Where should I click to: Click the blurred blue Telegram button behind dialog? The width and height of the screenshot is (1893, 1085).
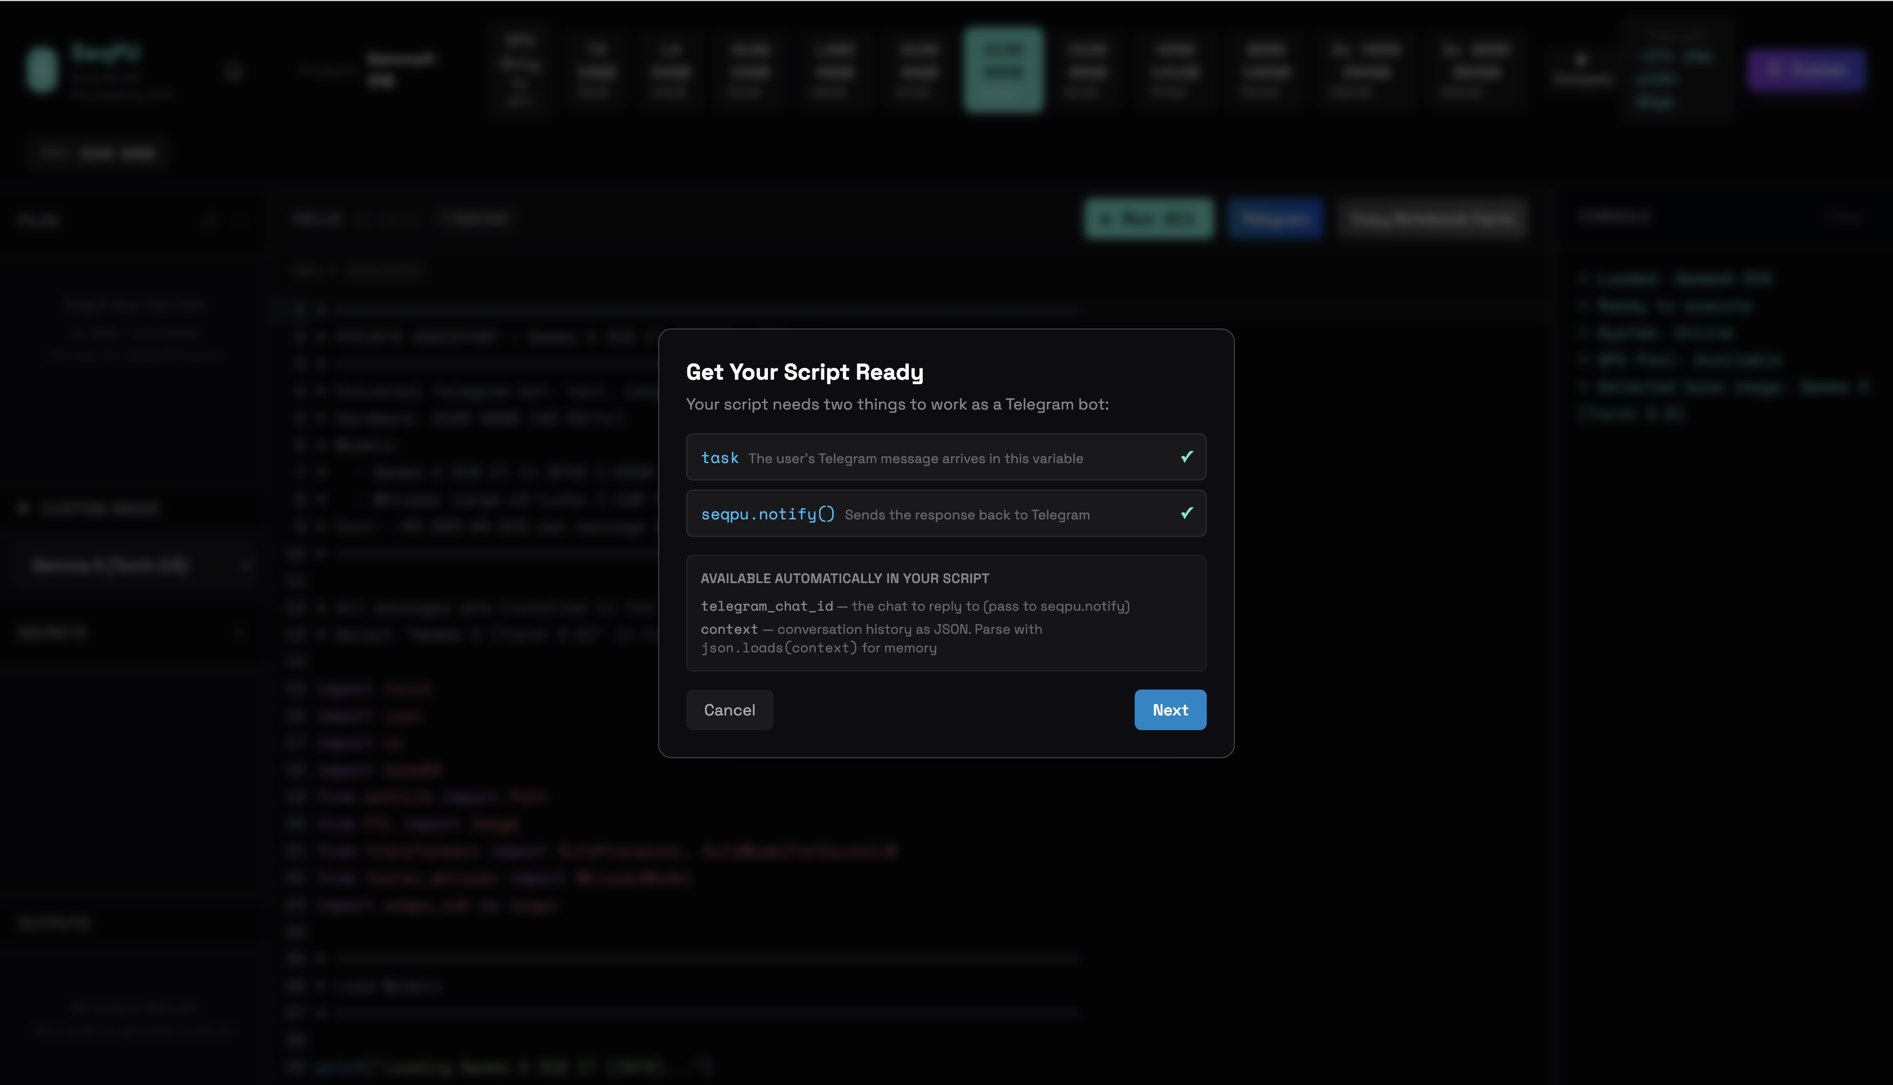point(1275,219)
